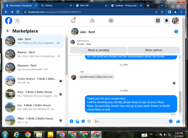Close the History tab
This screenshot has height=138, width=188.
tap(71, 6)
